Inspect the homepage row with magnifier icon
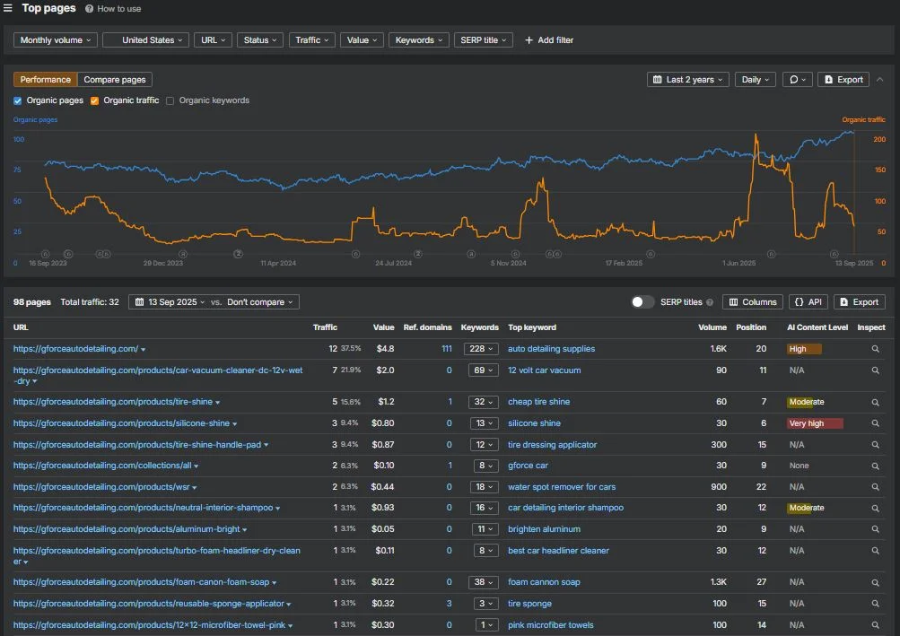The height and width of the screenshot is (636, 900). [x=875, y=349]
